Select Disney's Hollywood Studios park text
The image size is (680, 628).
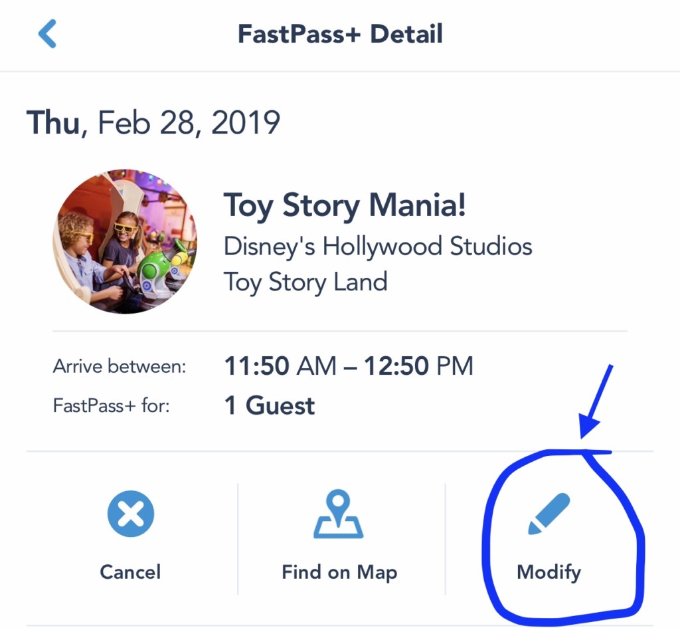pyautogui.click(x=378, y=247)
